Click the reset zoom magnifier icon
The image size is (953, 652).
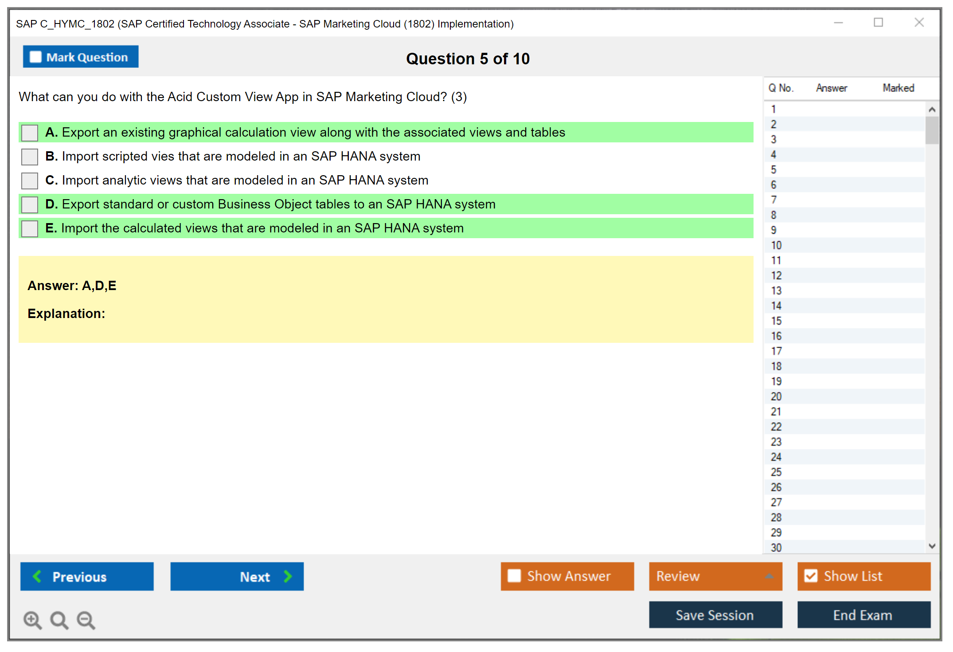coord(59,620)
